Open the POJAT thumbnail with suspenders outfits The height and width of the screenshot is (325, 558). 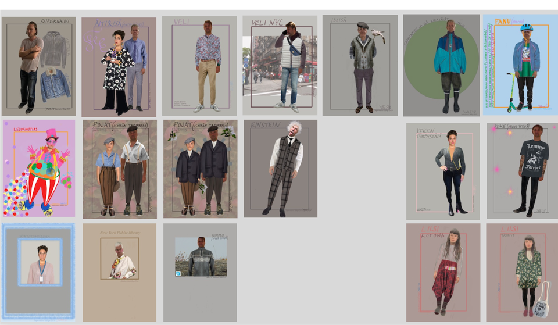[120, 169]
